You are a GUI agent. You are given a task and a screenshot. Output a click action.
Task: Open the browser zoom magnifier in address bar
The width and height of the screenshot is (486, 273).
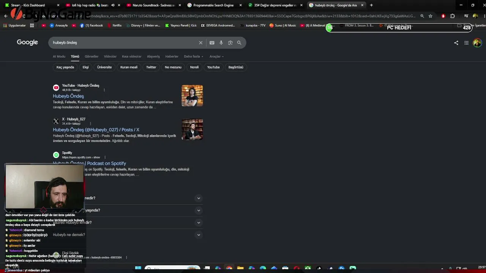422,16
